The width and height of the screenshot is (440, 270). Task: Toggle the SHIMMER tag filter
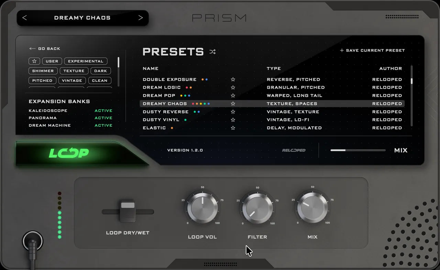coord(43,71)
